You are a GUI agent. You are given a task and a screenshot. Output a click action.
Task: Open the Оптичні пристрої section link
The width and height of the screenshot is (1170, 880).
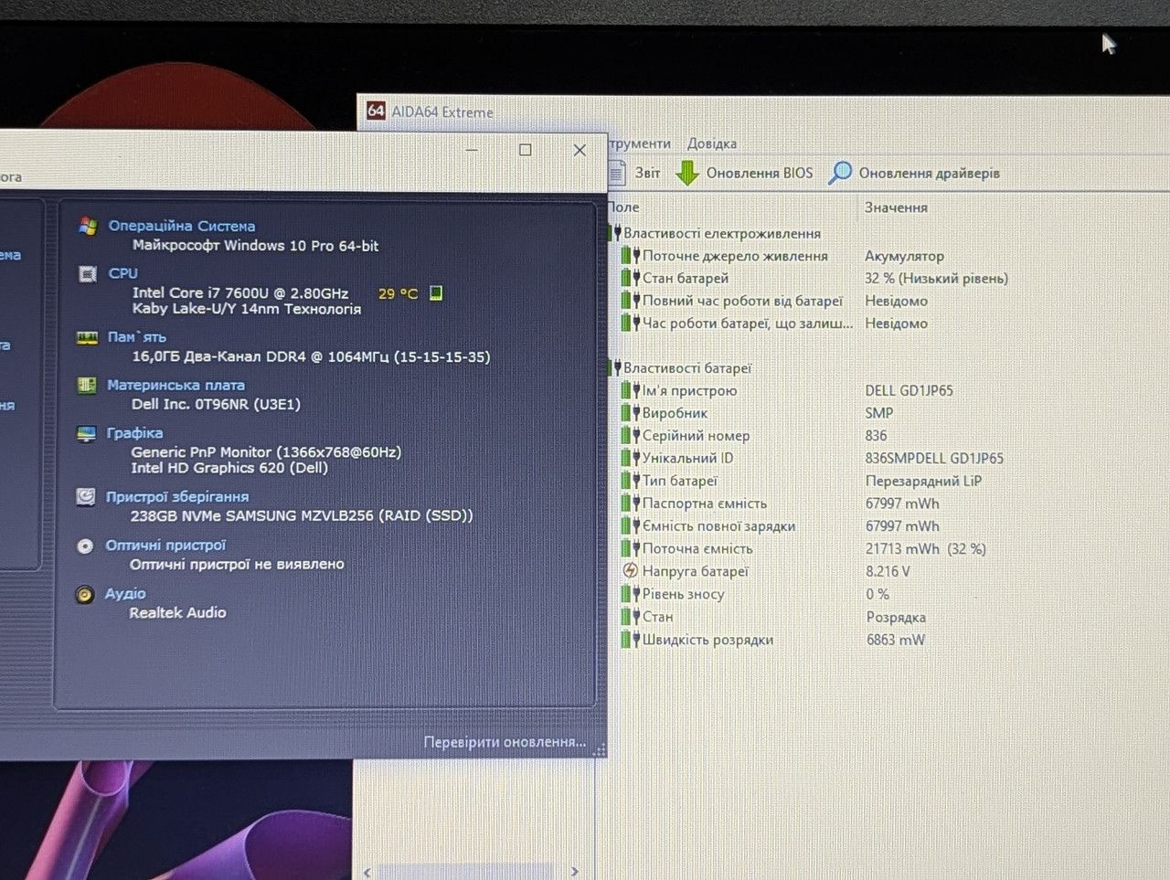coord(165,546)
